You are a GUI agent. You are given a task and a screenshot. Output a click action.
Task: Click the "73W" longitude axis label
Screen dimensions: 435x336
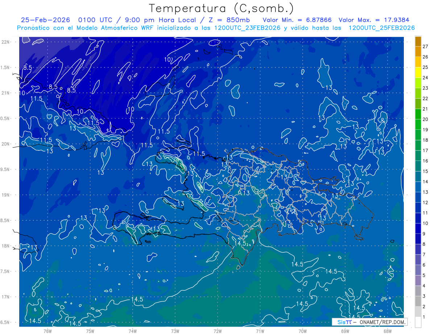pos(175,331)
